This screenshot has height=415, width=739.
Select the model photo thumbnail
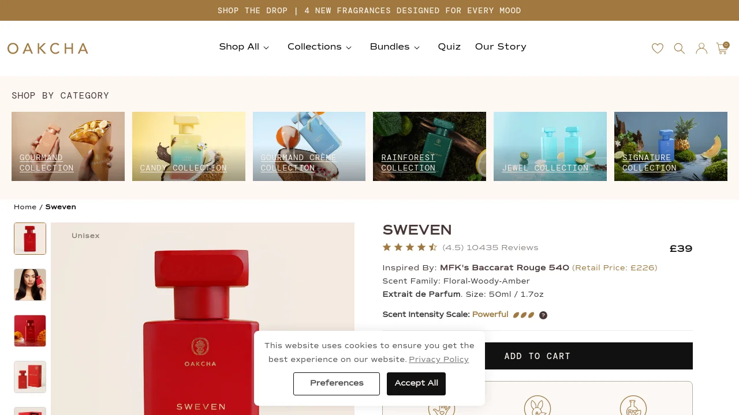tap(30, 285)
